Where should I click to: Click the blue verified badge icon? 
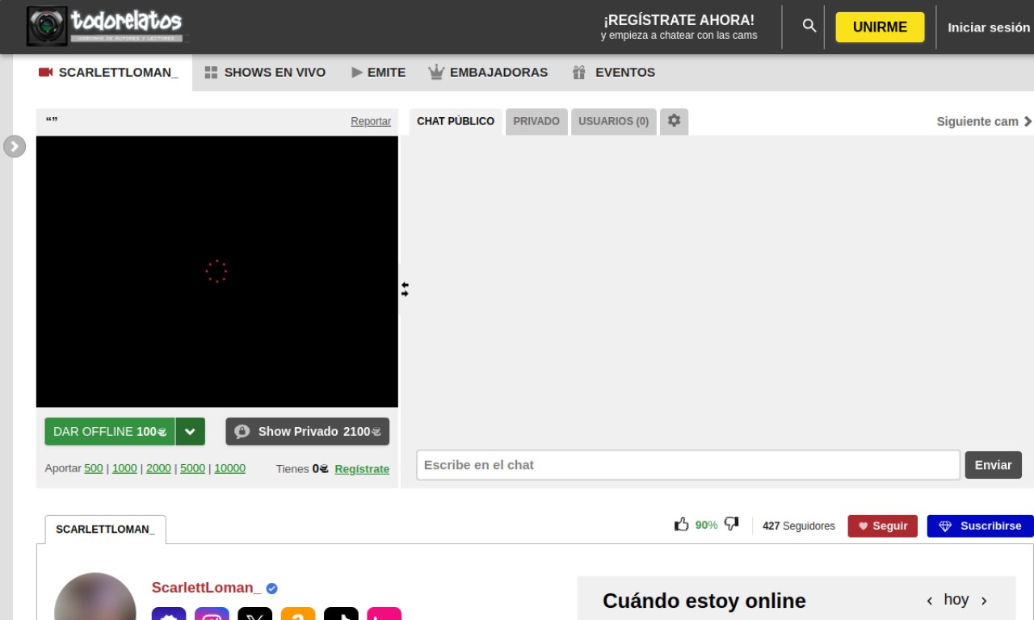tap(271, 589)
